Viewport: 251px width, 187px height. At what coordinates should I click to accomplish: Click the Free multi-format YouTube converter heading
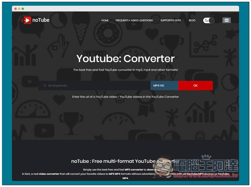click(x=125, y=161)
